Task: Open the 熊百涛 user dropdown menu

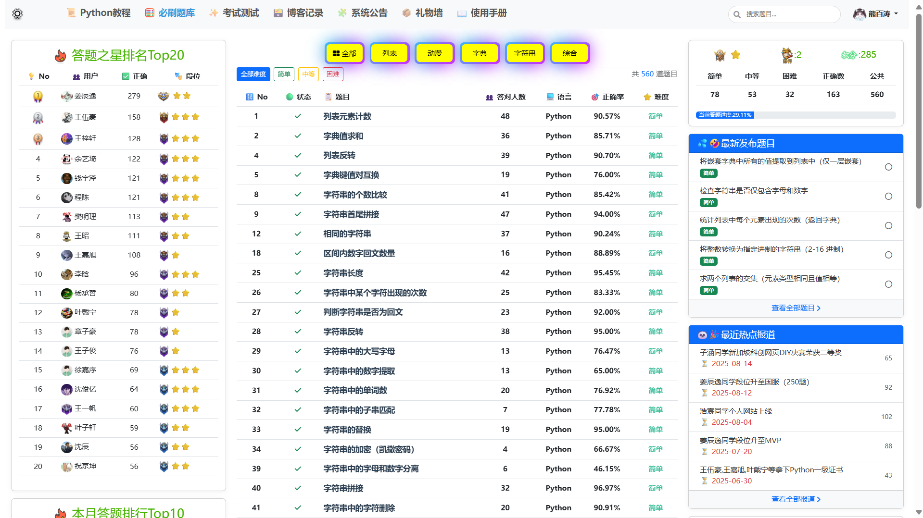Action: pyautogui.click(x=876, y=14)
